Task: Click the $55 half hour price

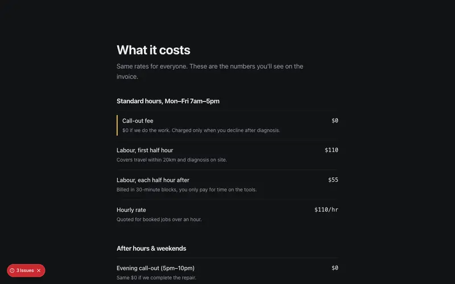Action: point(333,179)
